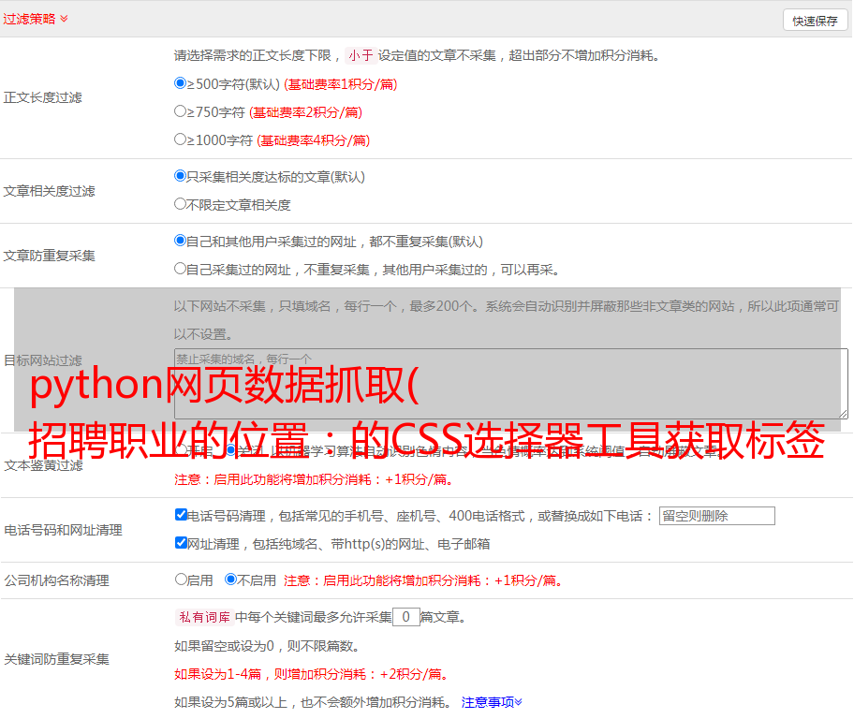Click the 正文长度过滤 row label
This screenshot has width=854, height=719.
click(42, 97)
